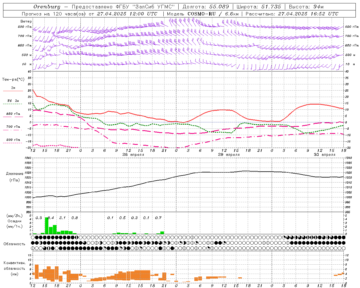This screenshot has width=360, height=288.
Task: Click the '2.1' three-hour precipitation value
Action: [x=62, y=218]
